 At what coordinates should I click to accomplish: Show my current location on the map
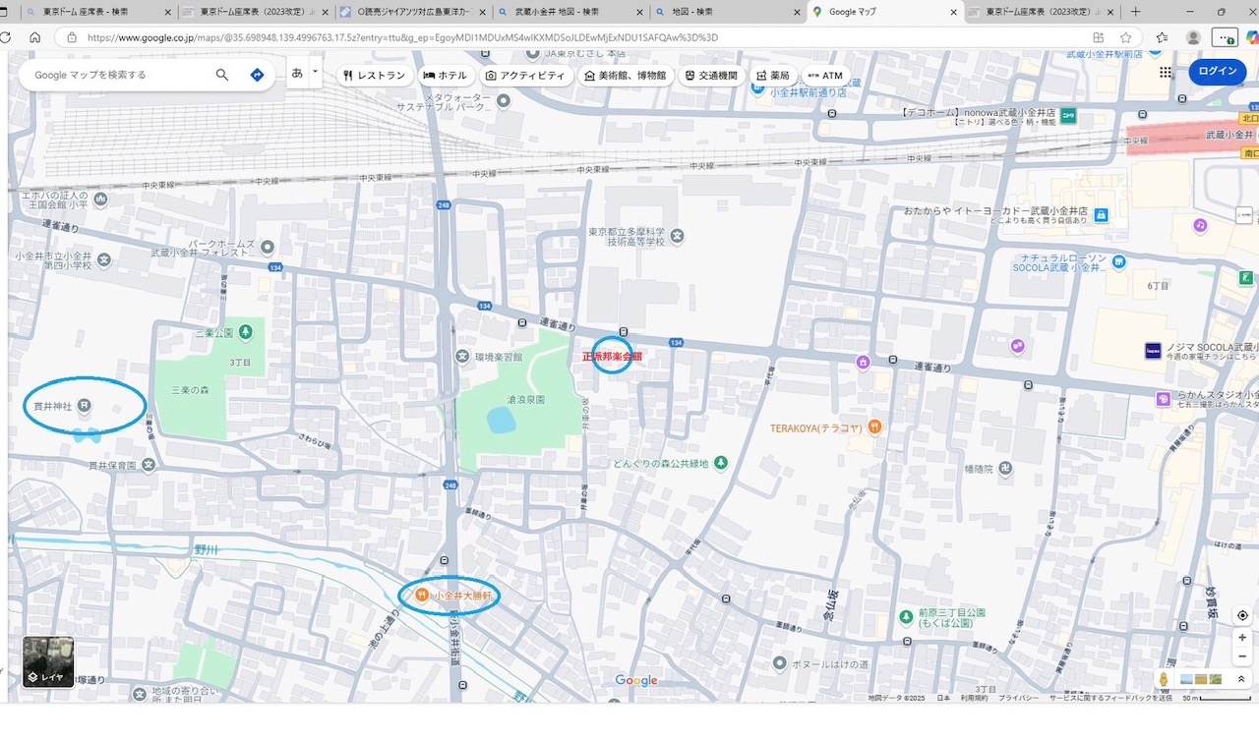click(x=1242, y=615)
